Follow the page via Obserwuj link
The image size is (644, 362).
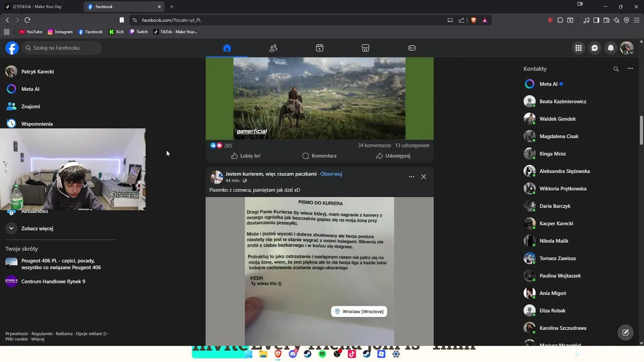[331, 174]
